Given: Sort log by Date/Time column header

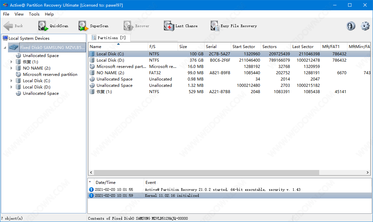Looking at the screenshot, I should (119, 182).
